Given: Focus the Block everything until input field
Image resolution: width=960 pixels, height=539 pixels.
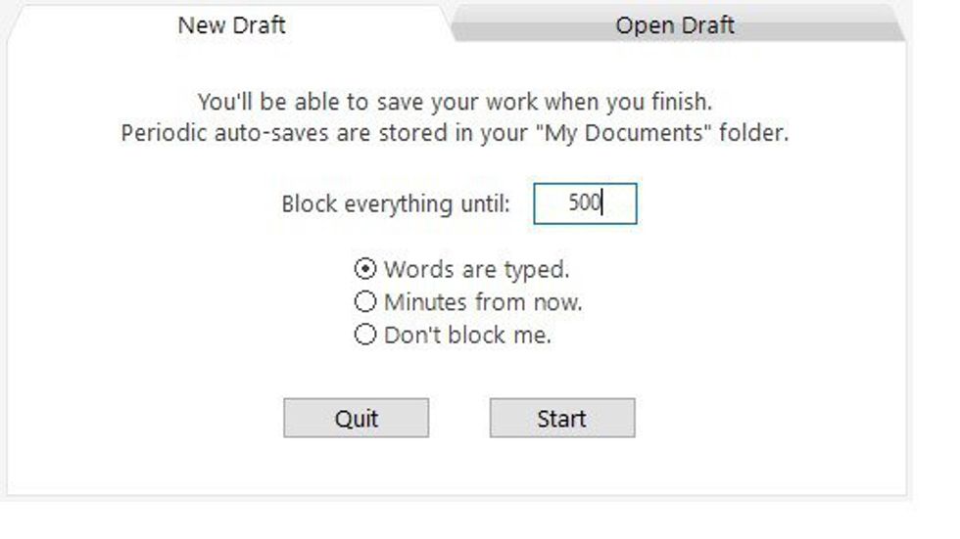Looking at the screenshot, I should (x=585, y=204).
